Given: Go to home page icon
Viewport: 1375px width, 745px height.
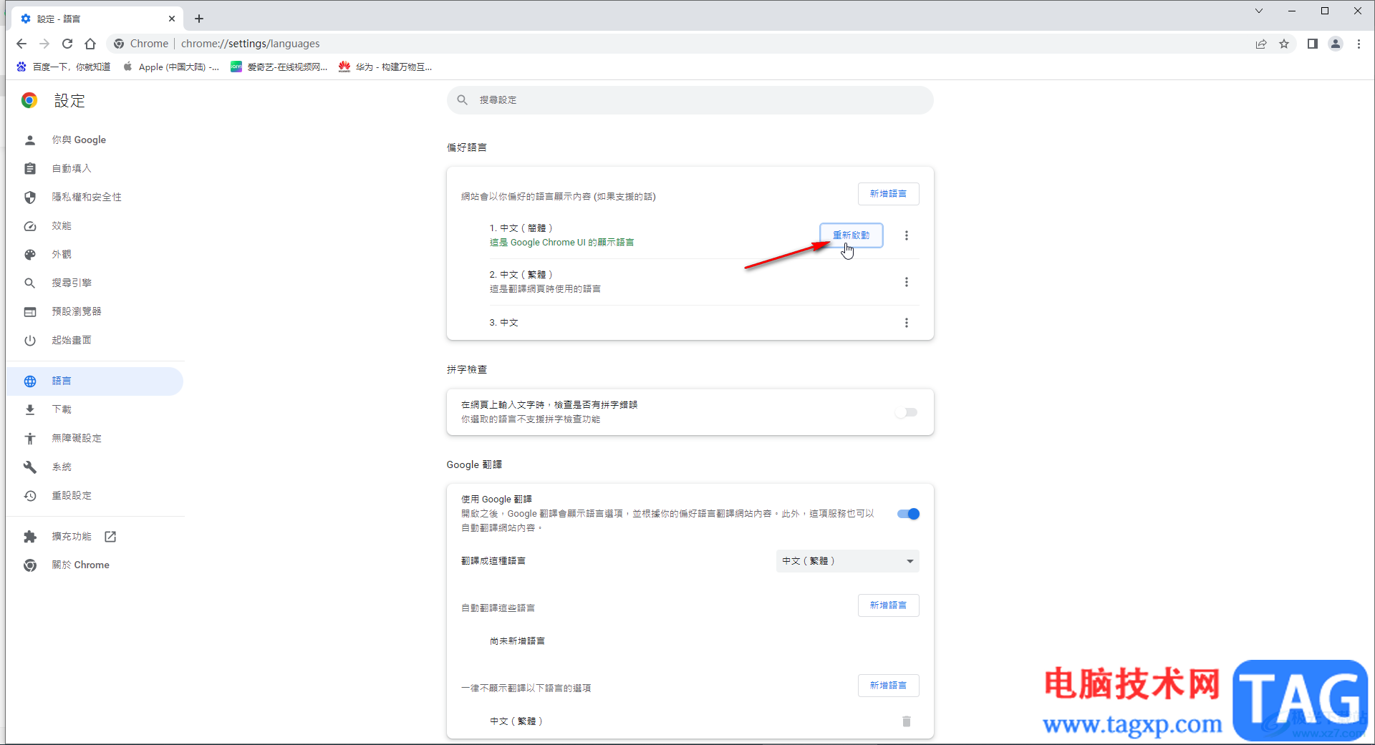Looking at the screenshot, I should (90, 44).
